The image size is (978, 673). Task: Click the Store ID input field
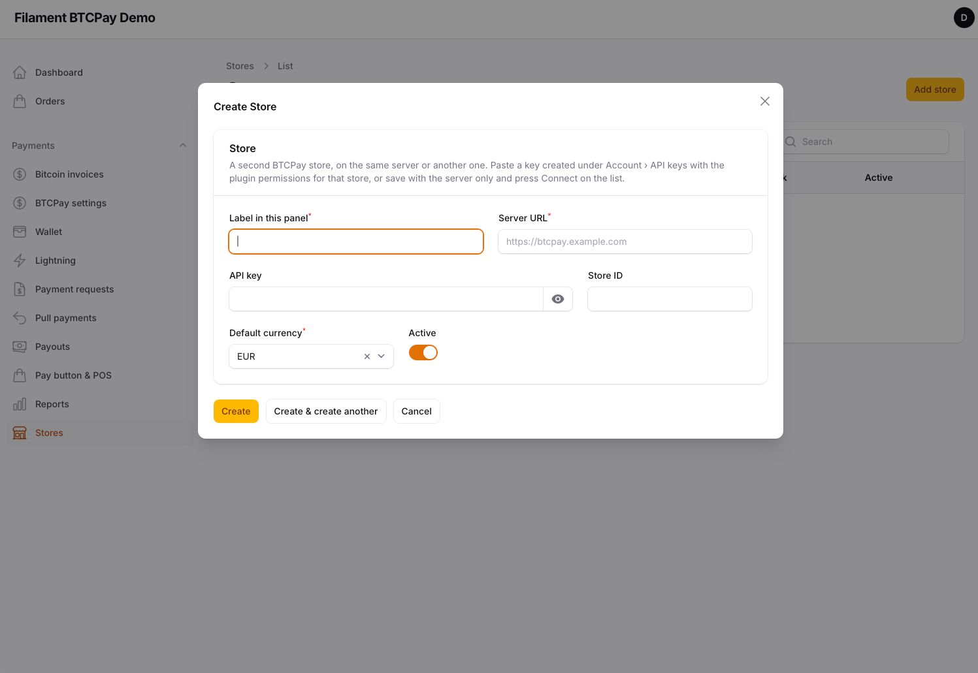[x=670, y=299]
